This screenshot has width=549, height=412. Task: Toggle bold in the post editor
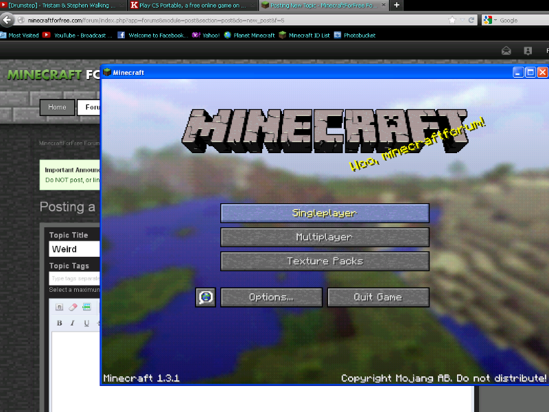click(x=59, y=323)
